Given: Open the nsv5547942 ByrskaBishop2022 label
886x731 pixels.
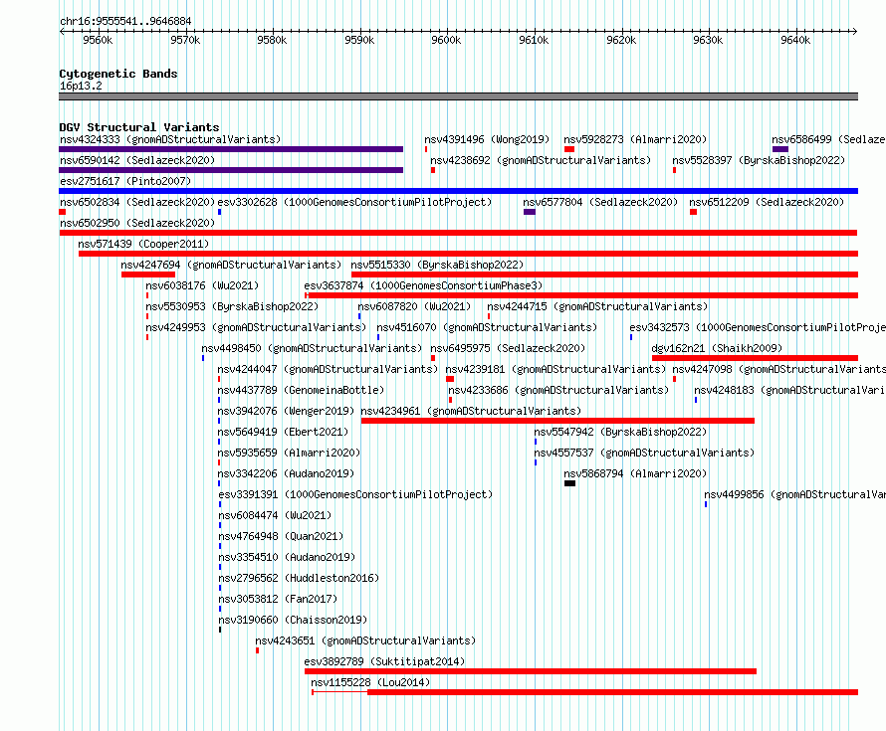Looking at the screenshot, I should click(620, 432).
